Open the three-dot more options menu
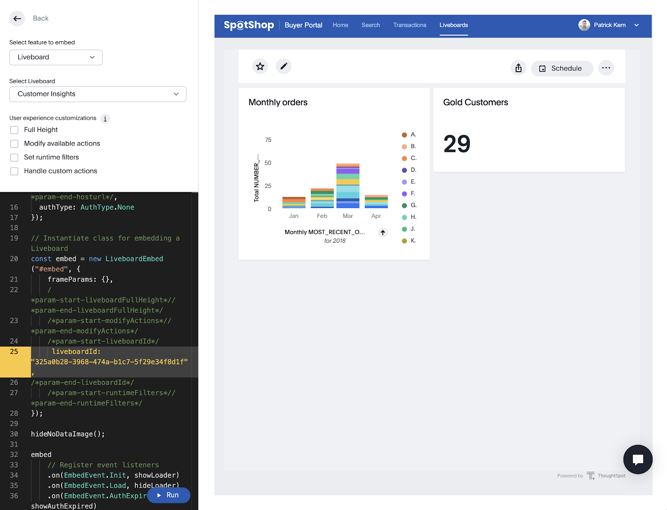 pos(606,68)
